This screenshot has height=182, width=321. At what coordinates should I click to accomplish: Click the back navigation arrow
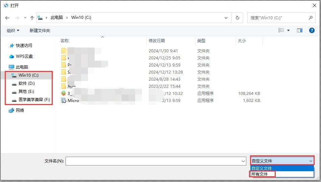[7, 18]
